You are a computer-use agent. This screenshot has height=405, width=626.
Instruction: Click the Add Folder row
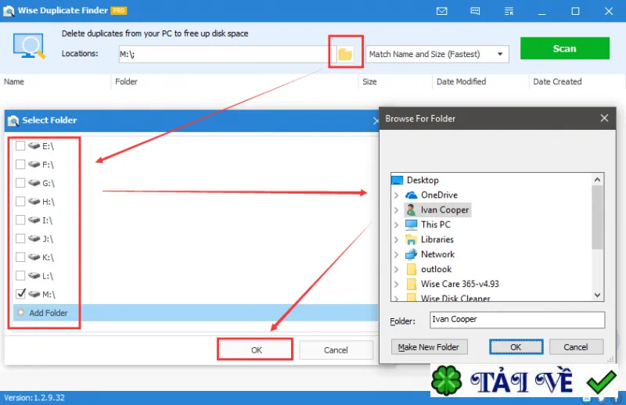coord(196,313)
